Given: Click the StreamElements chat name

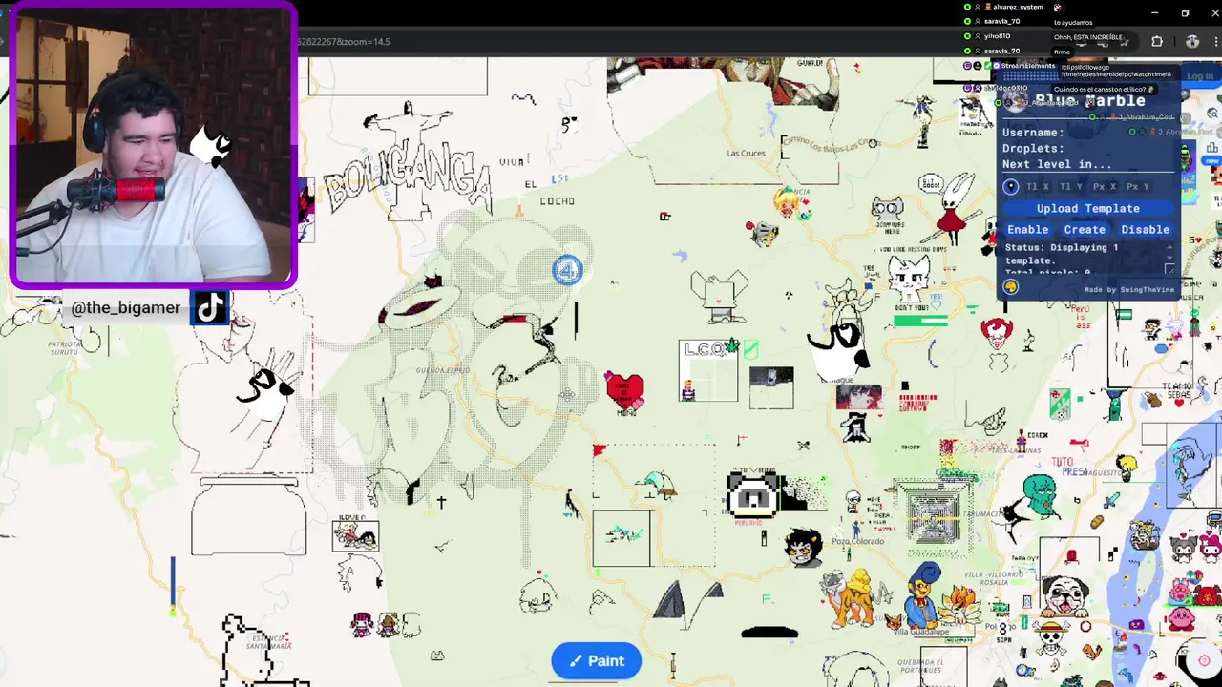Looking at the screenshot, I should 1027,66.
